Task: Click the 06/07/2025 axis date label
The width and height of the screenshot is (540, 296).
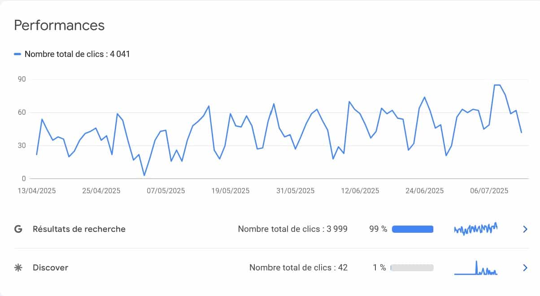Action: 489,191
